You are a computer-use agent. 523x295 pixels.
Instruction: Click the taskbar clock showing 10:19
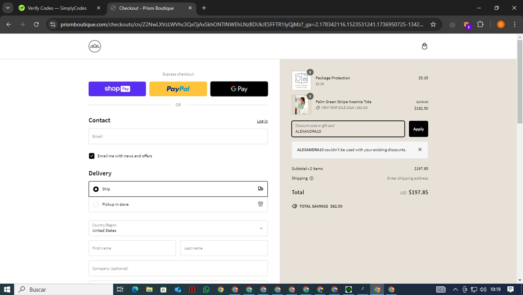pos(495,289)
